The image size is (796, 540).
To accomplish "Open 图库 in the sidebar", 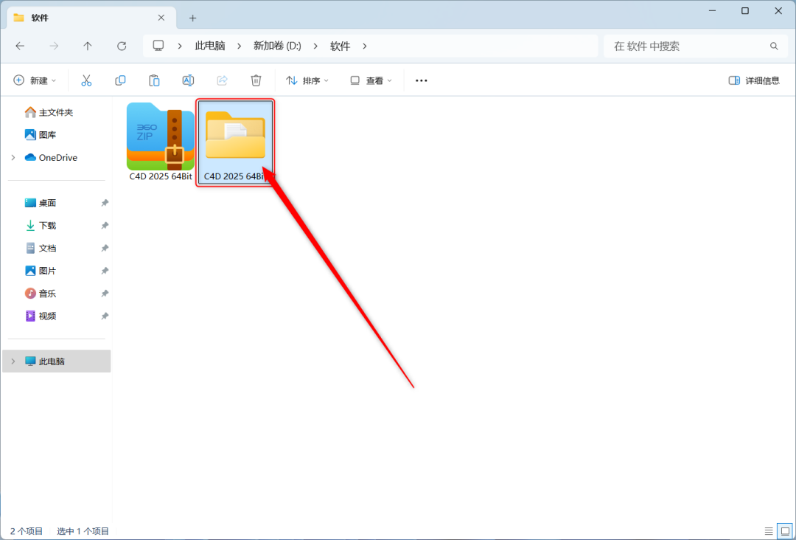I will (x=41, y=134).
